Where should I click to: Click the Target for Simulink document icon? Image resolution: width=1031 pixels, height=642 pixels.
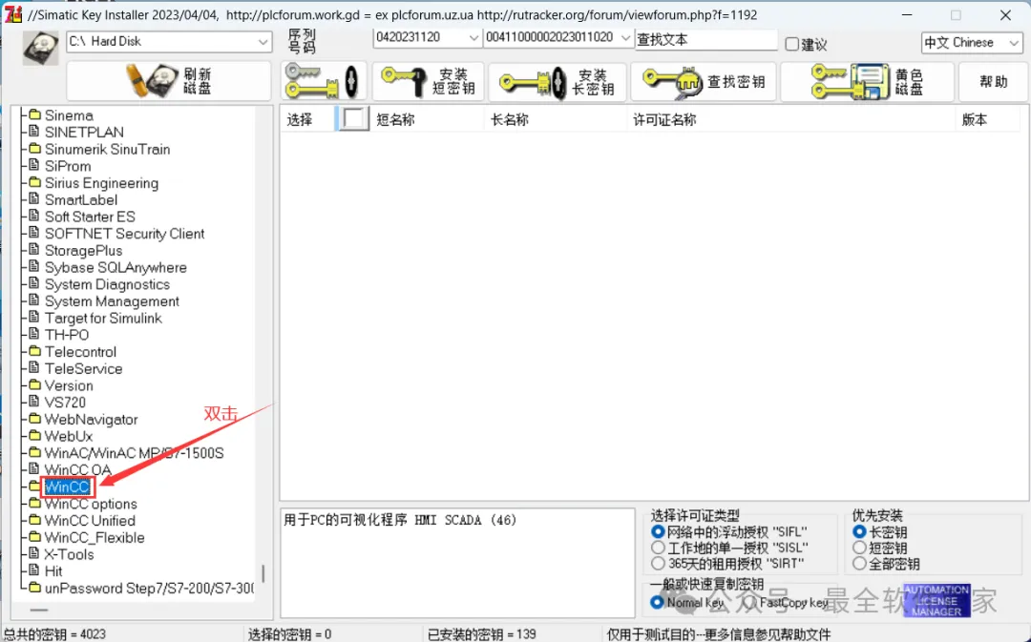pyautogui.click(x=34, y=318)
